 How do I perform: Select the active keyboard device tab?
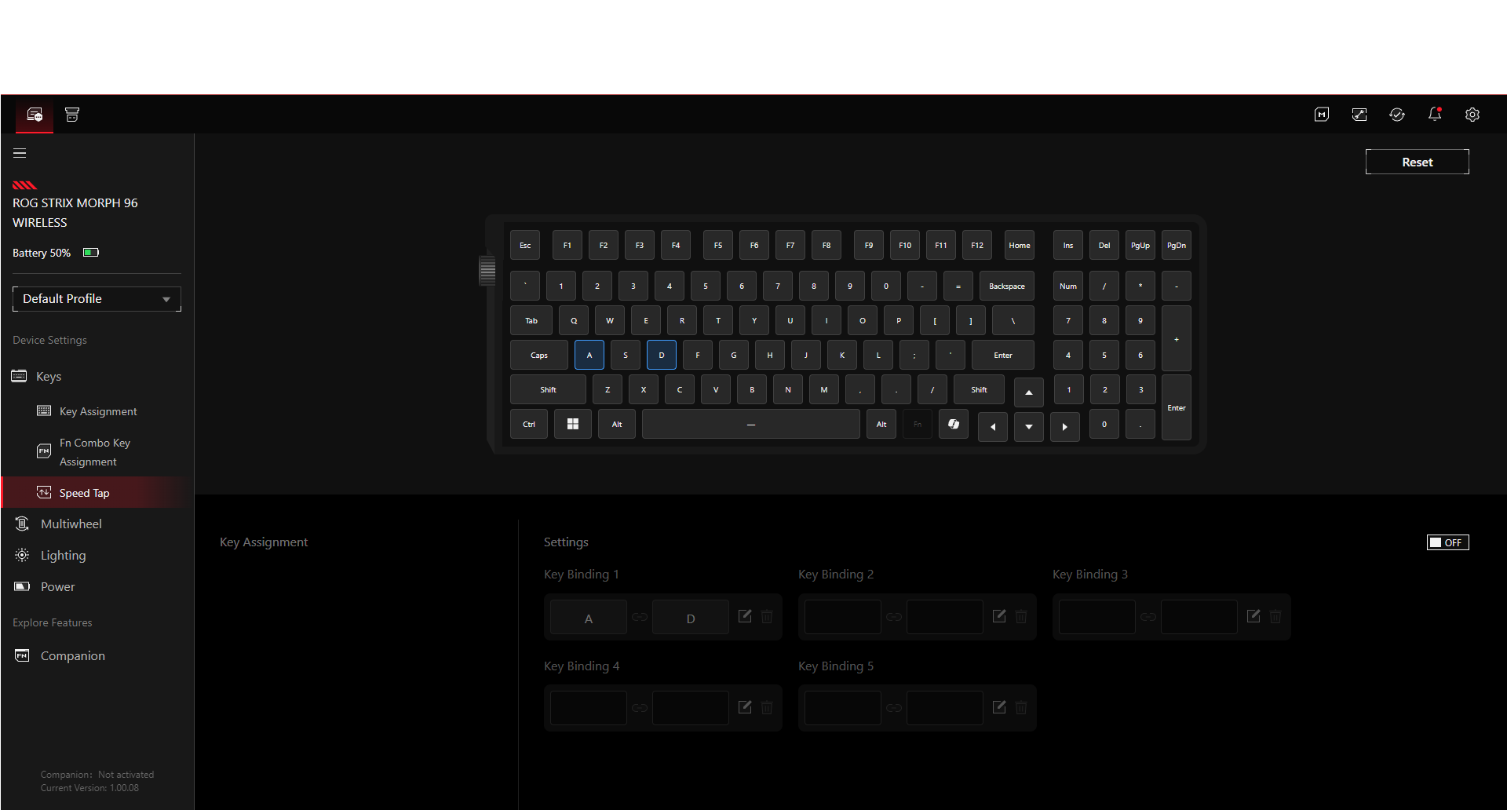click(x=34, y=115)
